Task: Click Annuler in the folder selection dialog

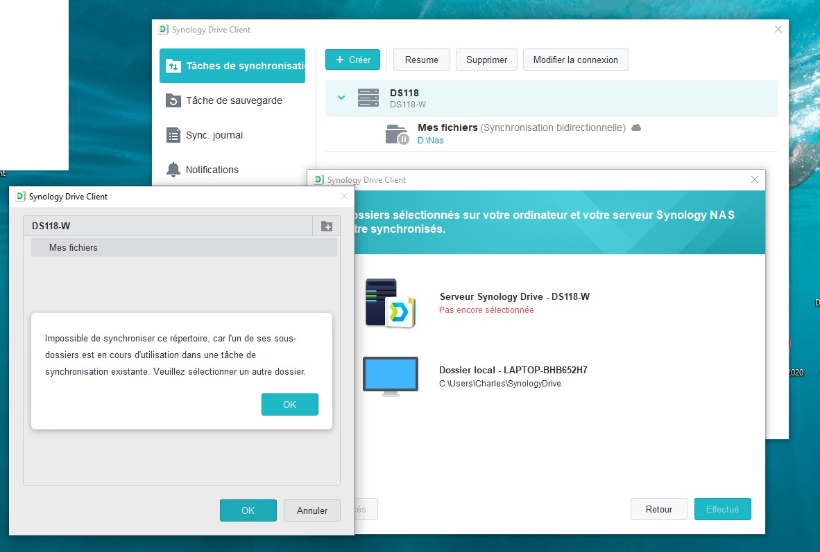Action: pos(312,510)
